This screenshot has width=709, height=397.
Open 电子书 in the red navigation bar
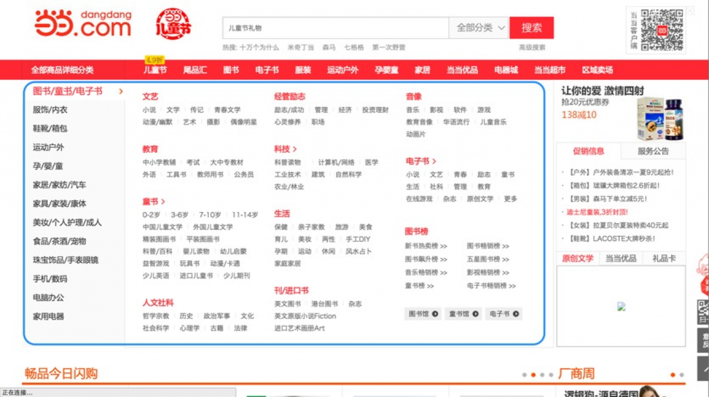coord(267,70)
